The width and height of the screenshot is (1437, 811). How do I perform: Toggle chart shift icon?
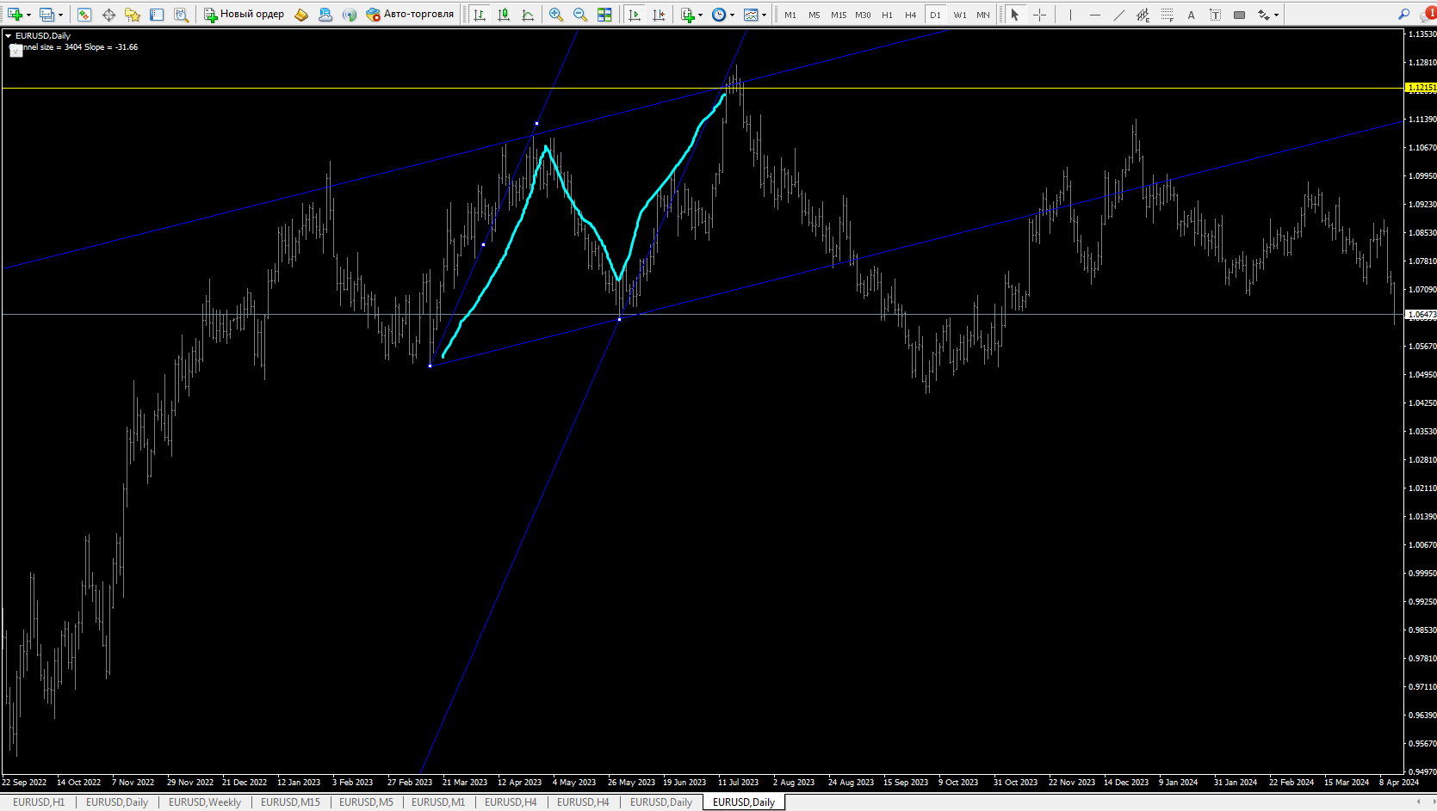pos(659,15)
